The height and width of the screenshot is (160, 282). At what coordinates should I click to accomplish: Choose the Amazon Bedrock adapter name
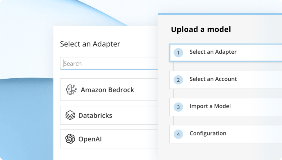click(x=107, y=90)
